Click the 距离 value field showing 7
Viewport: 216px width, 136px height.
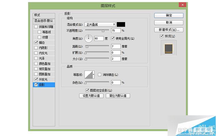coord(116,46)
